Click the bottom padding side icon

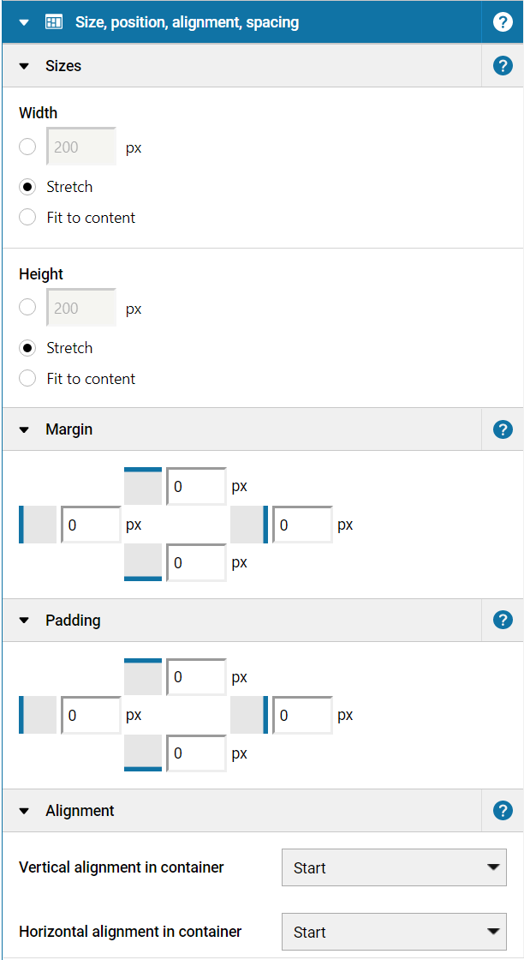(143, 753)
